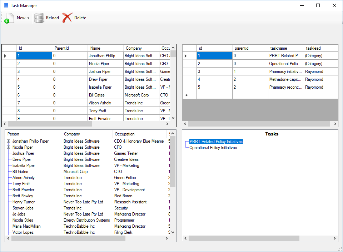The width and height of the screenshot is (343, 252).
Task: Expand the Nicola Piper tree node
Action: click(9, 147)
